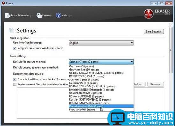Click the blue Help question mark icon
This screenshot has width=175, height=126.
[58, 16]
